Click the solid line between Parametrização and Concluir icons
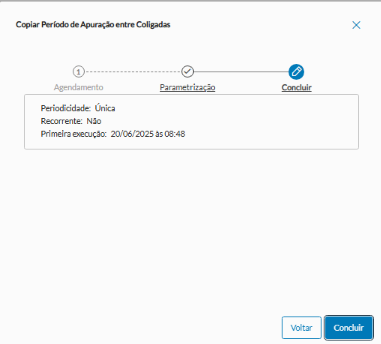The height and width of the screenshot is (344, 381). 242,71
